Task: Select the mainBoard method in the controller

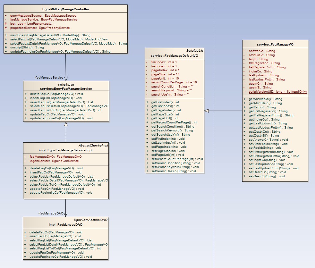Action: coord(50,35)
